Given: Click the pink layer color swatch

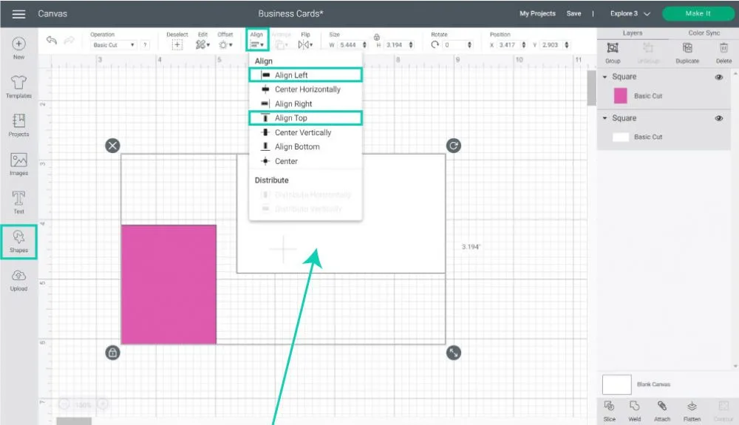Looking at the screenshot, I should click(x=621, y=95).
